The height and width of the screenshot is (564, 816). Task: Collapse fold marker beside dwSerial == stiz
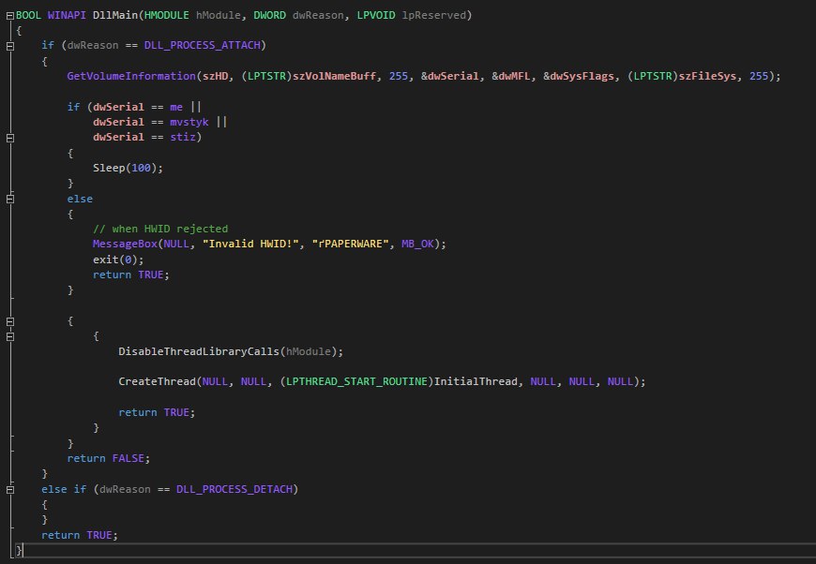pyautogui.click(x=9, y=137)
